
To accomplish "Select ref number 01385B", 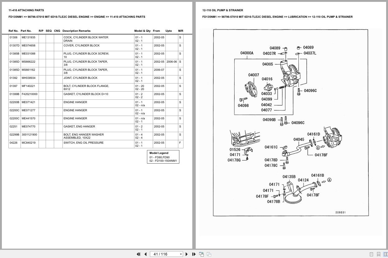I will tap(14, 54).
